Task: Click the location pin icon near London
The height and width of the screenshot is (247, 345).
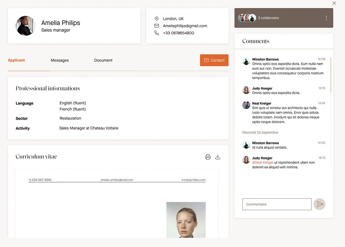Action: pyautogui.click(x=157, y=19)
